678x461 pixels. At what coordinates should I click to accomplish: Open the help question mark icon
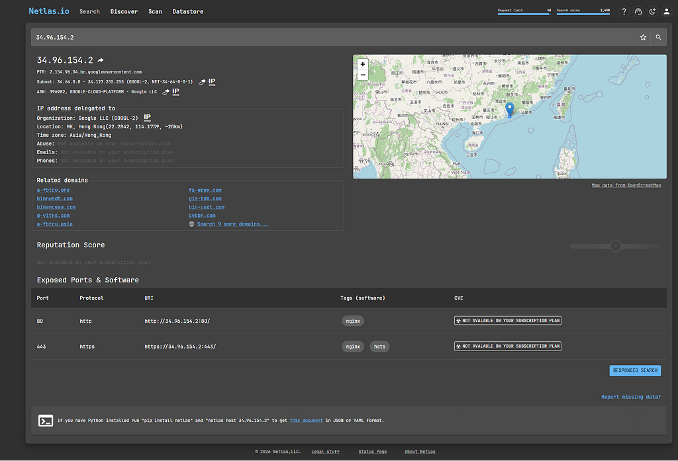[x=624, y=12]
